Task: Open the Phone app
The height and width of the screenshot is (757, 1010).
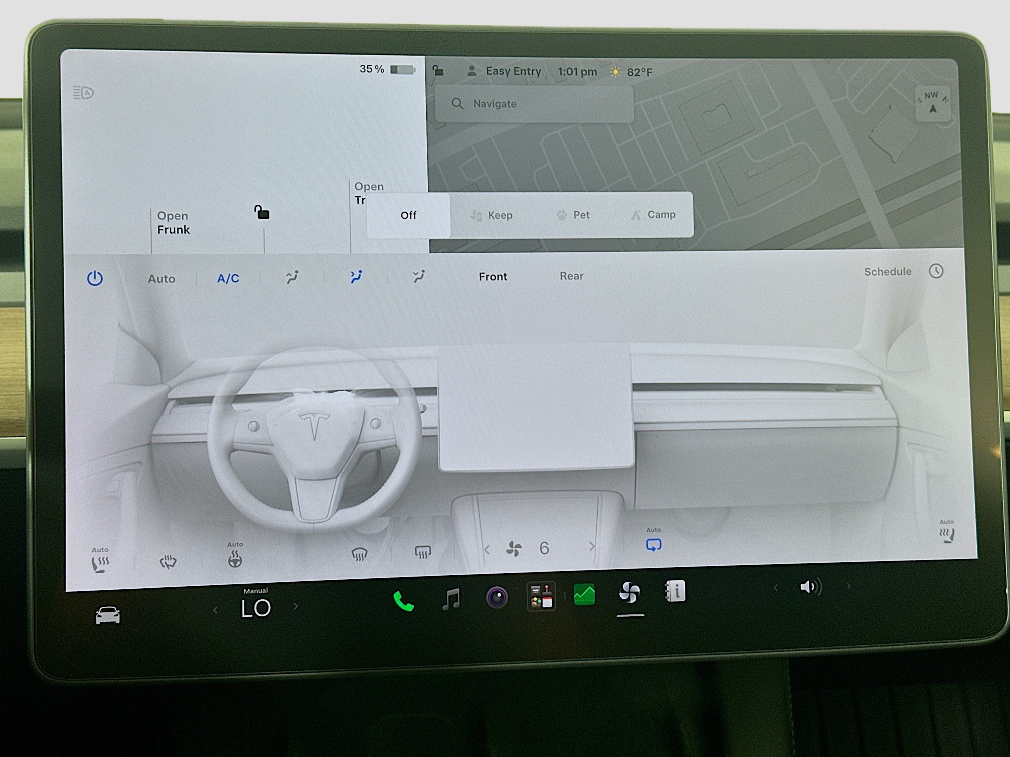Action: 403,601
